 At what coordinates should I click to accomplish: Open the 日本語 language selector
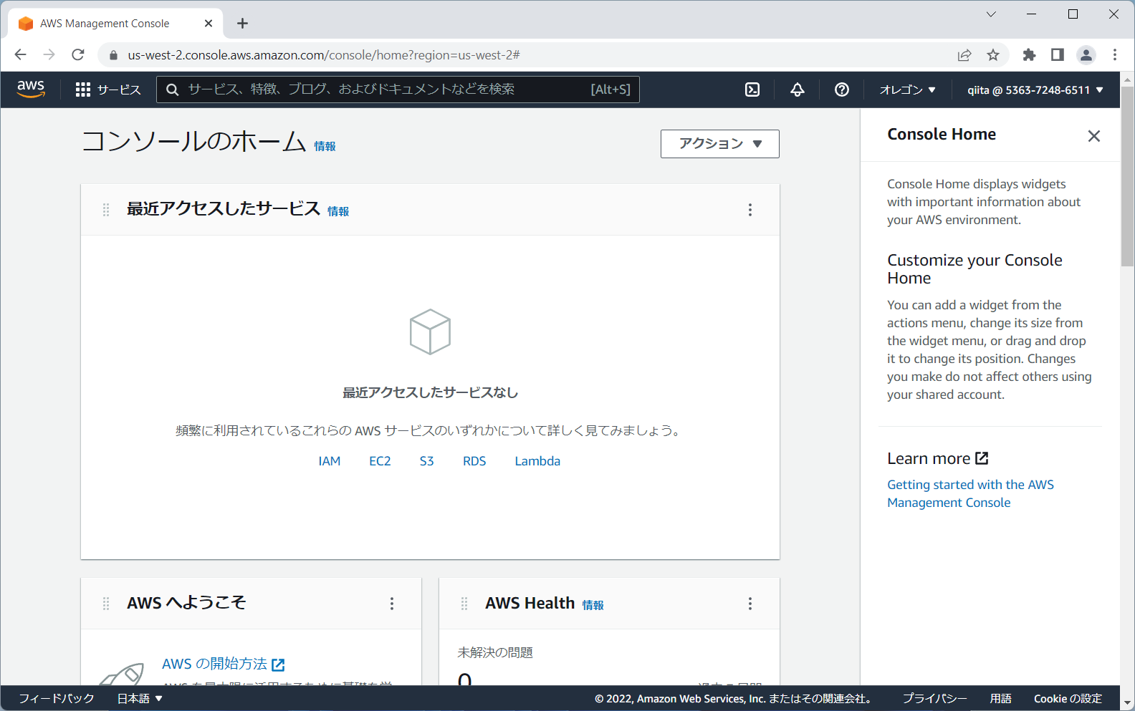click(140, 698)
